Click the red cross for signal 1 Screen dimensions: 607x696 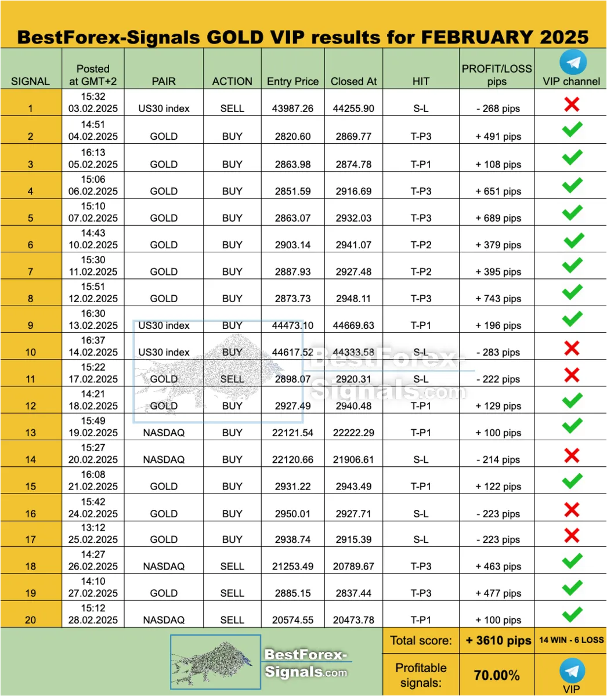[x=572, y=104]
